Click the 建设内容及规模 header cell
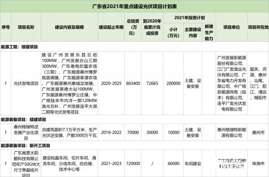Image resolution: width=269 pixels, height=177 pixels. 69,27
